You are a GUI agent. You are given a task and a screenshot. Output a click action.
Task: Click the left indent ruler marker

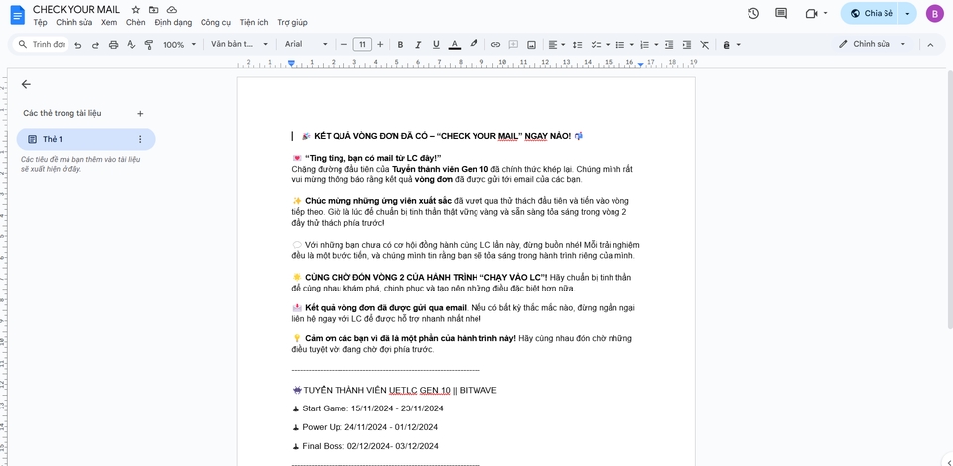point(291,63)
